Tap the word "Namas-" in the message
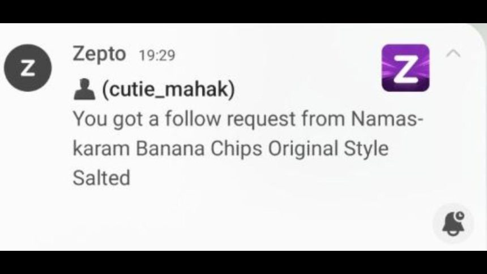Screen dimensions: 487x274 pyautogui.click(x=386, y=119)
